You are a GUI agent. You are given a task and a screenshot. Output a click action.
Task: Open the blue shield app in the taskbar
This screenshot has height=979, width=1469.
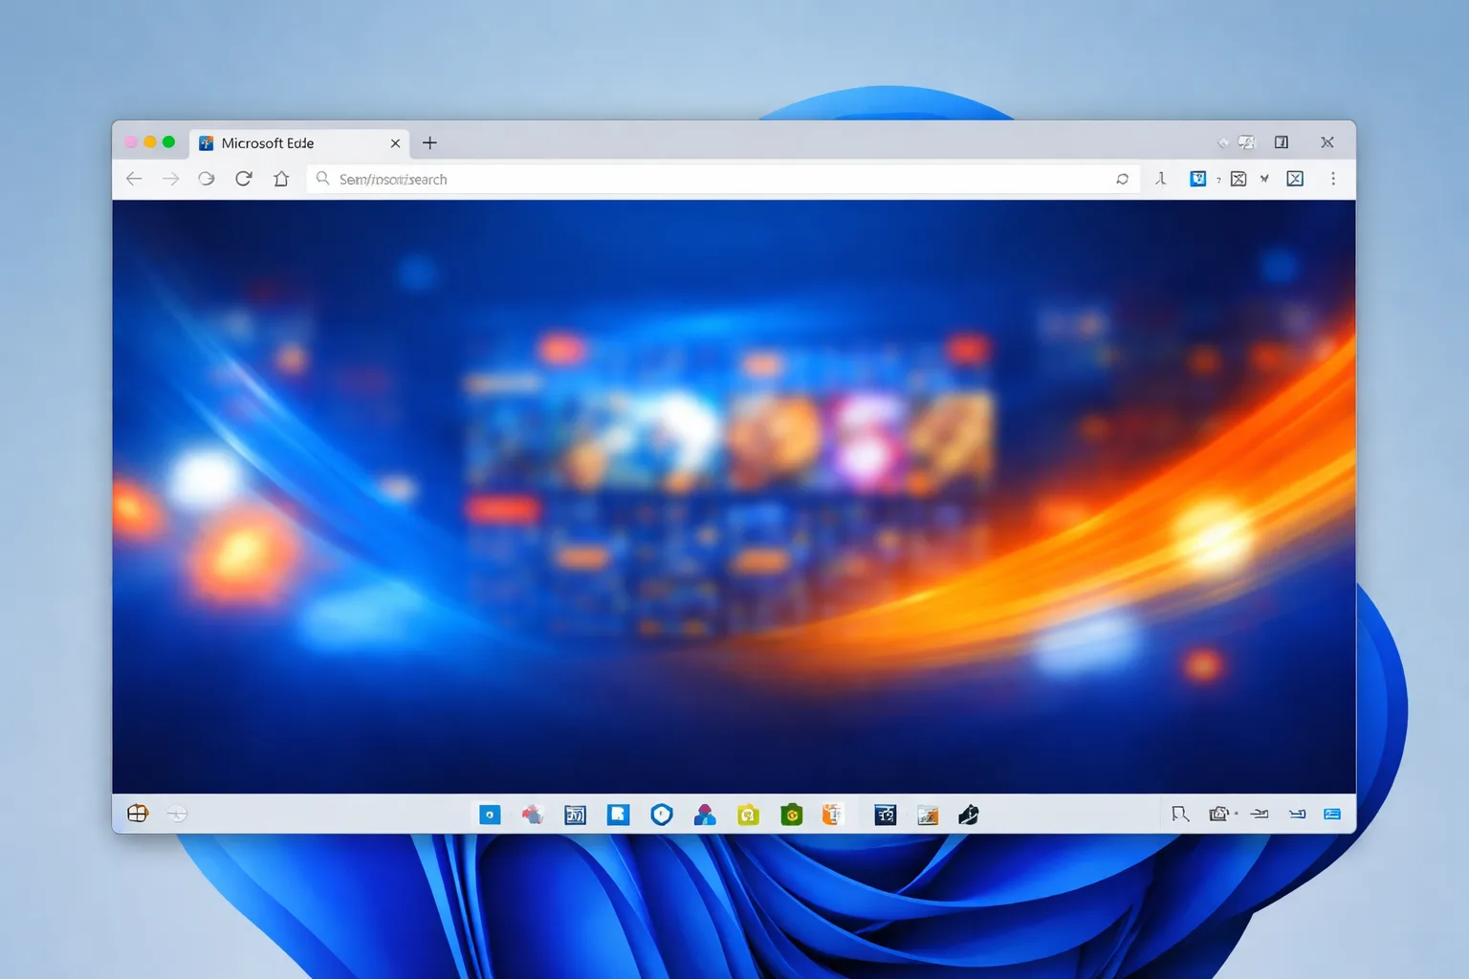(x=662, y=815)
